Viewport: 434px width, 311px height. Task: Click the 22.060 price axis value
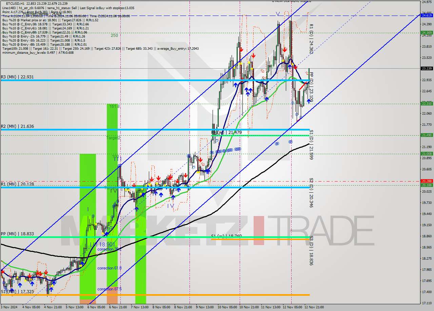(x=426, y=113)
